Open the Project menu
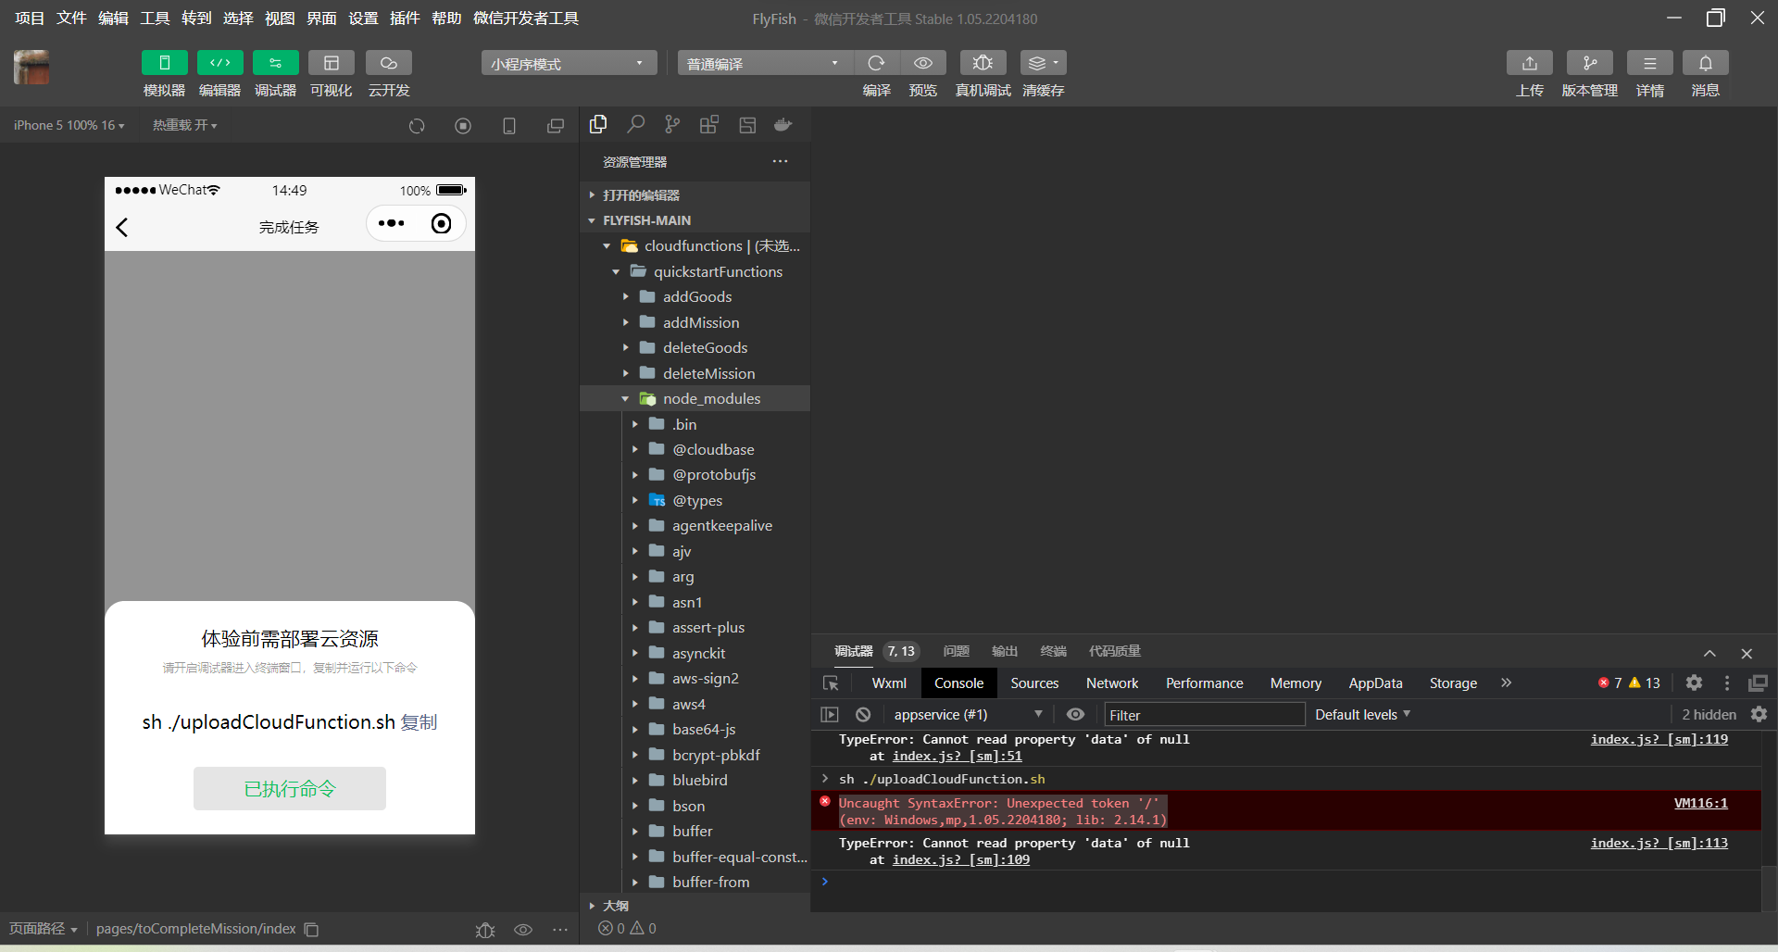 point(30,19)
